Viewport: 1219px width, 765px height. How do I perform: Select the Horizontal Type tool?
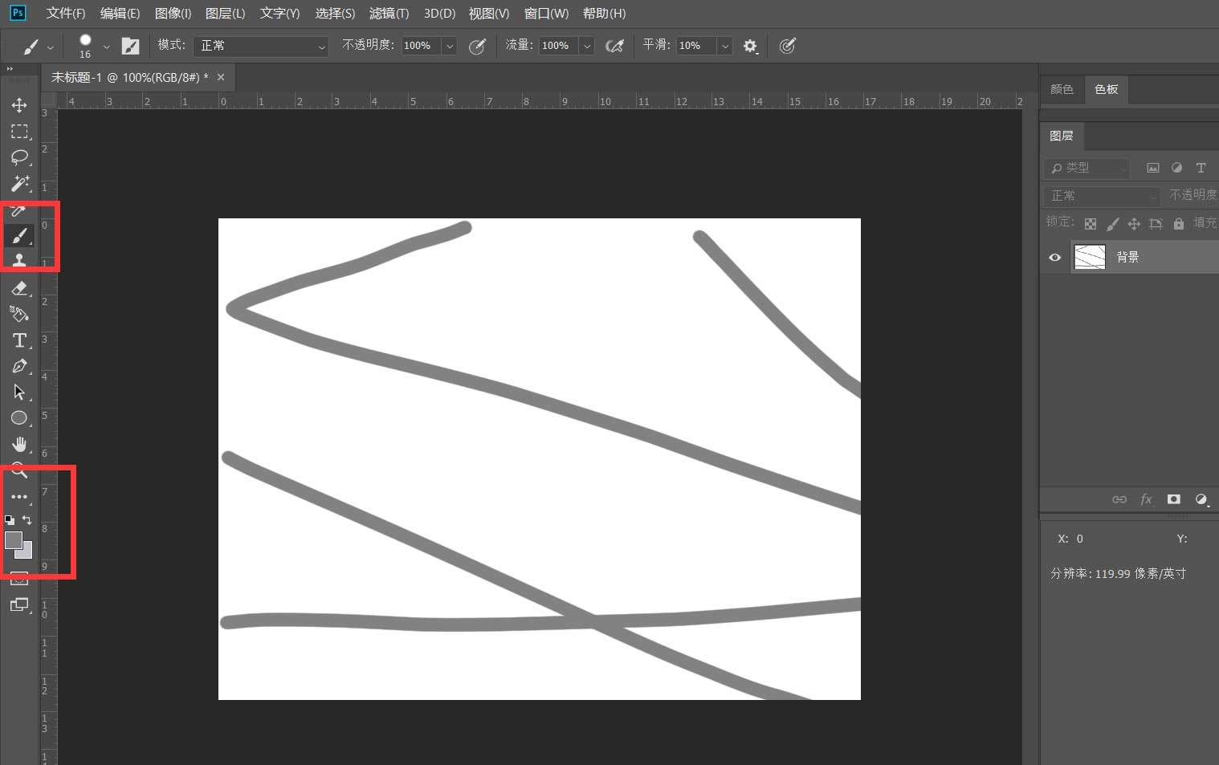click(x=19, y=340)
